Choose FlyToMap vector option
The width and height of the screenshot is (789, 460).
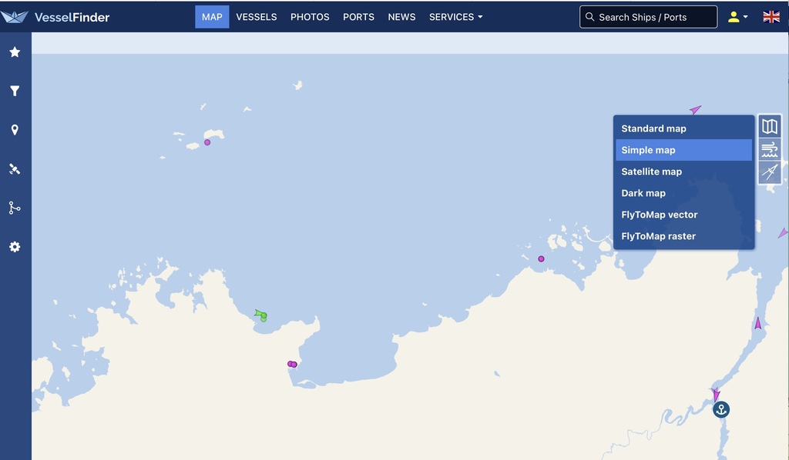(684, 215)
